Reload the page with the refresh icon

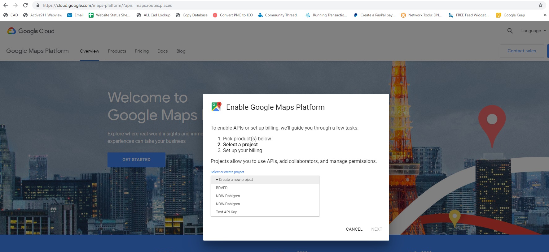pyautogui.click(x=25, y=5)
